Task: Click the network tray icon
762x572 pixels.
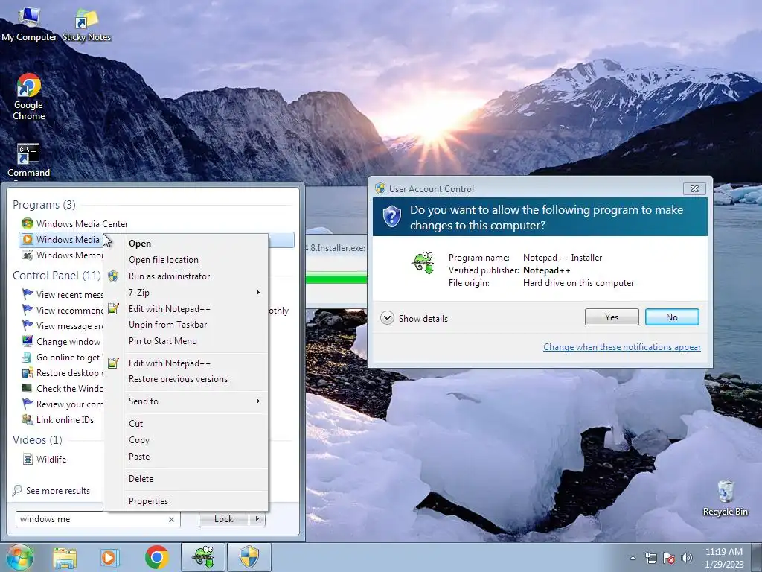Action: 650,558
